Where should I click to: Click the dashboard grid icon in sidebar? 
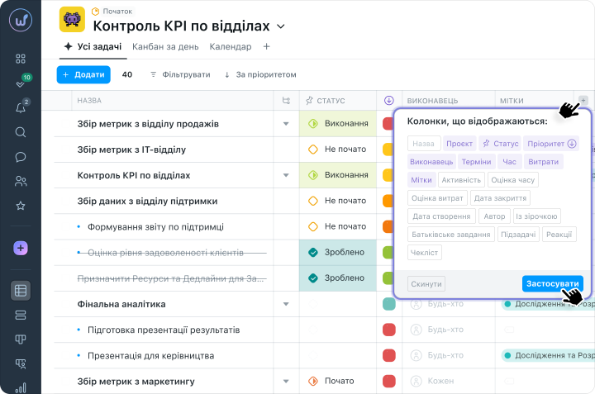point(21,59)
